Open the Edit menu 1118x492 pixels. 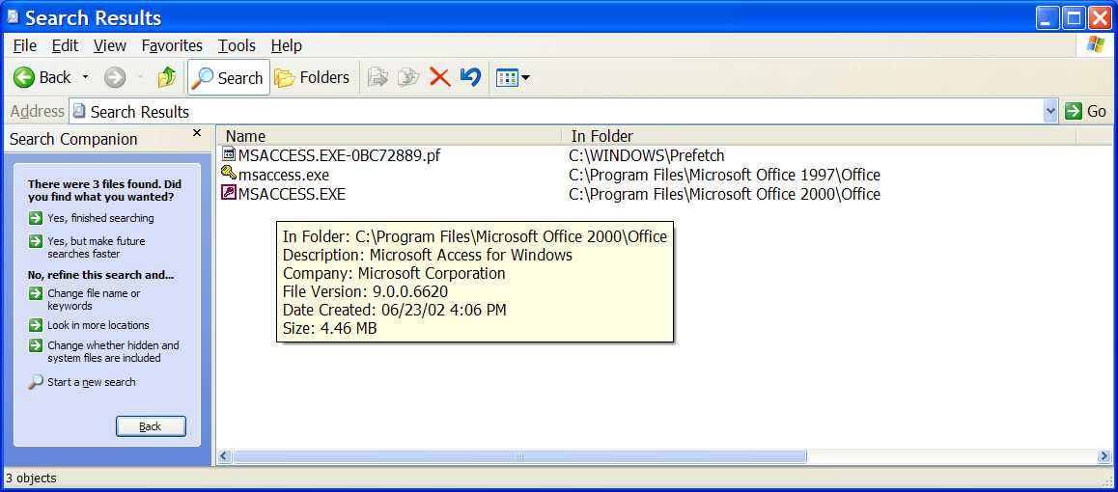click(x=65, y=45)
